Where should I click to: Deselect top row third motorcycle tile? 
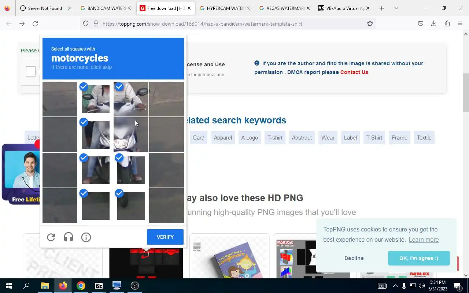click(131, 99)
